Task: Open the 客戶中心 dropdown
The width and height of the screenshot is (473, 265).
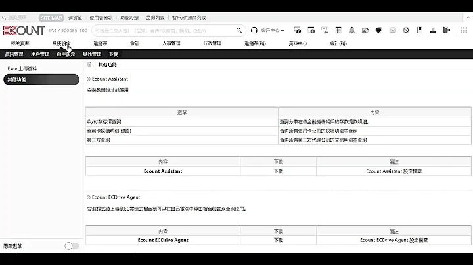Action: pyautogui.click(x=273, y=30)
